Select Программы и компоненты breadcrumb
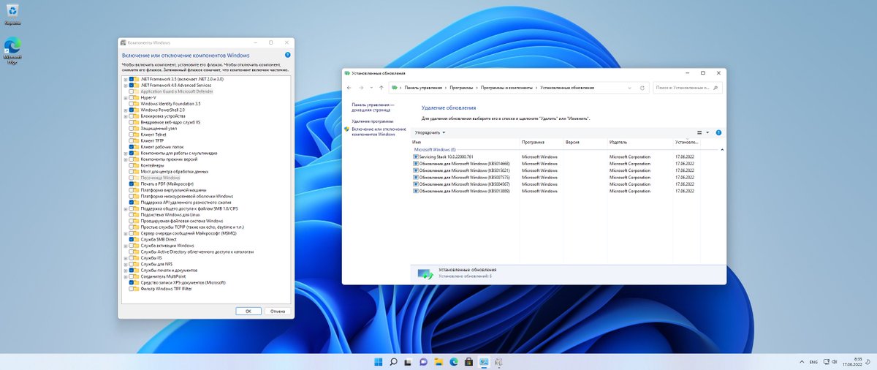The image size is (877, 370). pyautogui.click(x=507, y=88)
